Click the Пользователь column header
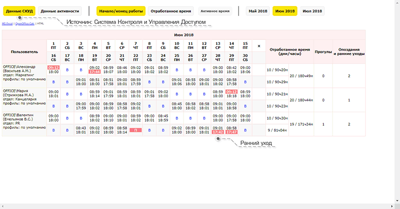This screenshot has width=400, height=209. click(24, 51)
